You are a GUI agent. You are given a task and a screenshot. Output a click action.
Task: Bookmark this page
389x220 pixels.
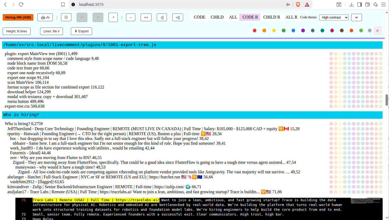pos(63,5)
